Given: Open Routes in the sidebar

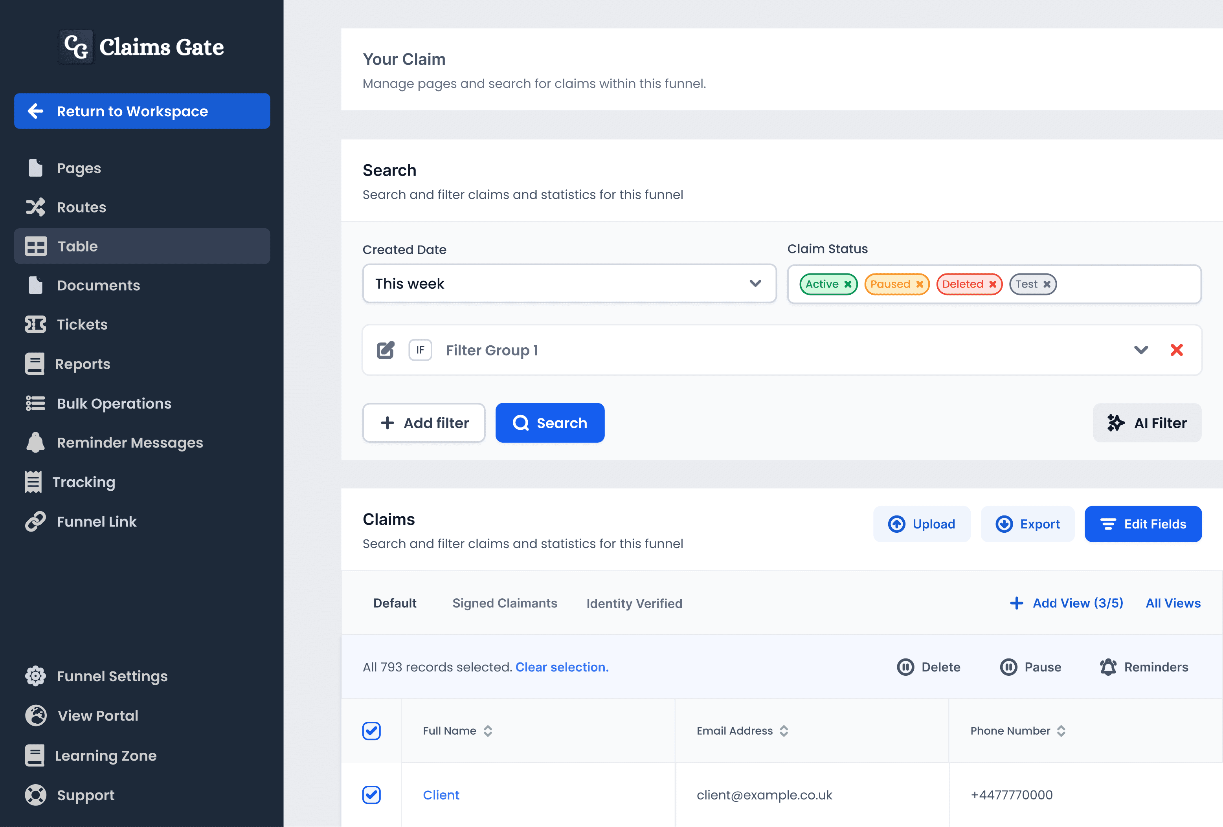Looking at the screenshot, I should (81, 207).
